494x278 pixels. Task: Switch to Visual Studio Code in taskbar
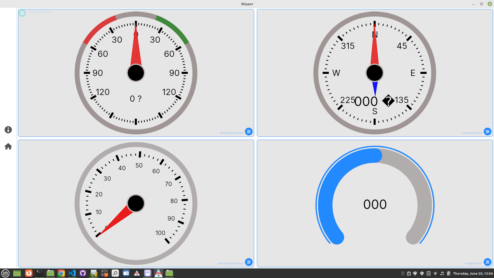72,273
